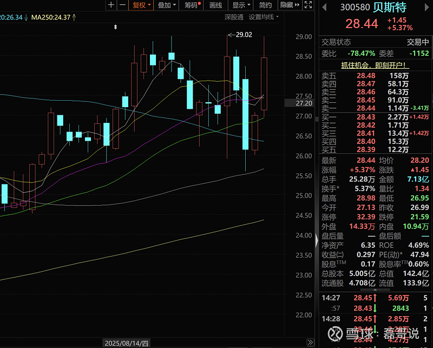433x348 pixels.
Task: Click 最低 26.95 value
Action: pyautogui.click(x=420, y=198)
